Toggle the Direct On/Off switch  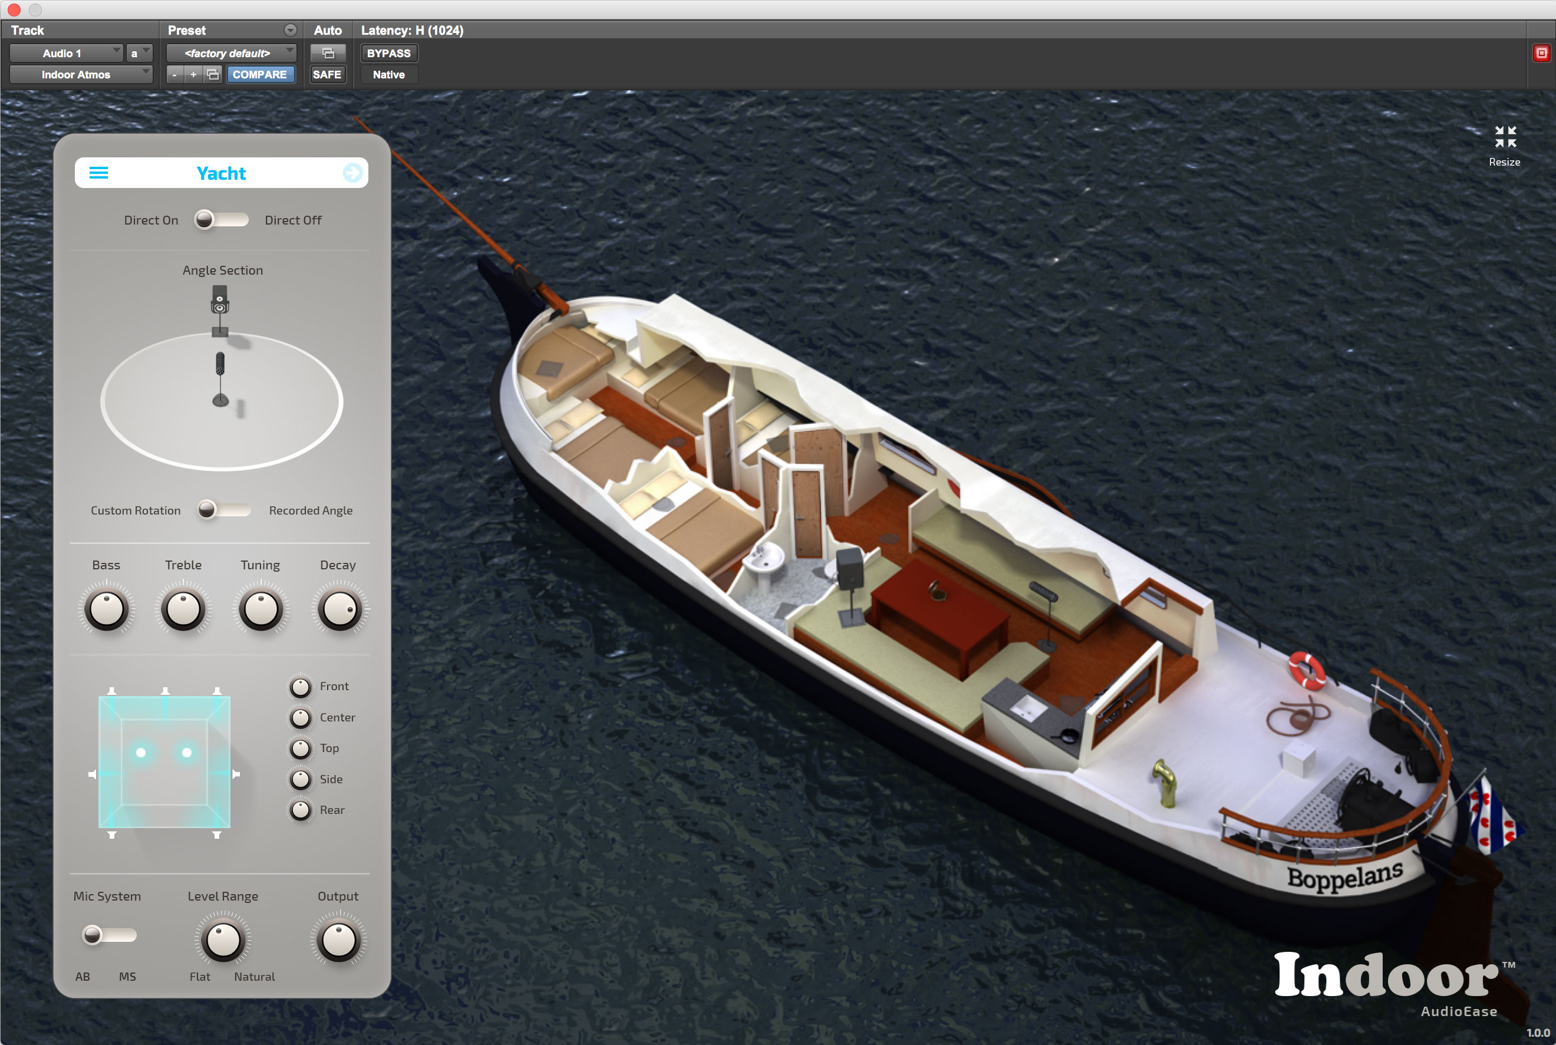click(x=221, y=219)
